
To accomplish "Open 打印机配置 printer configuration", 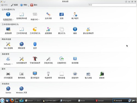I will click(8, 75).
